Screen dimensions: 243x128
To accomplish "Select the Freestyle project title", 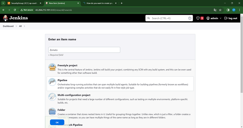I will coord(67,65).
